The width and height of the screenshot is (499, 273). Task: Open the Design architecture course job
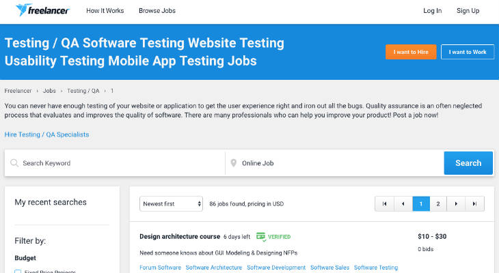tap(179, 237)
